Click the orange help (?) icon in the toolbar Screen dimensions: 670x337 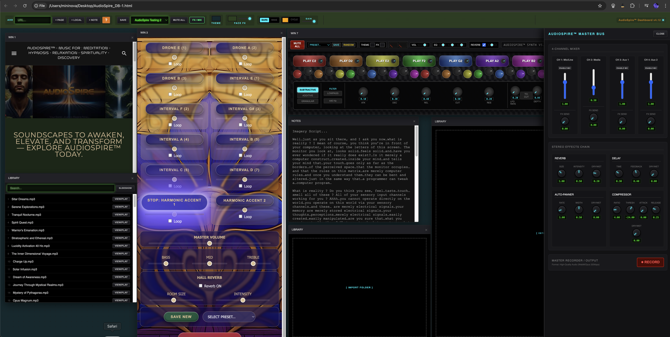(x=106, y=20)
